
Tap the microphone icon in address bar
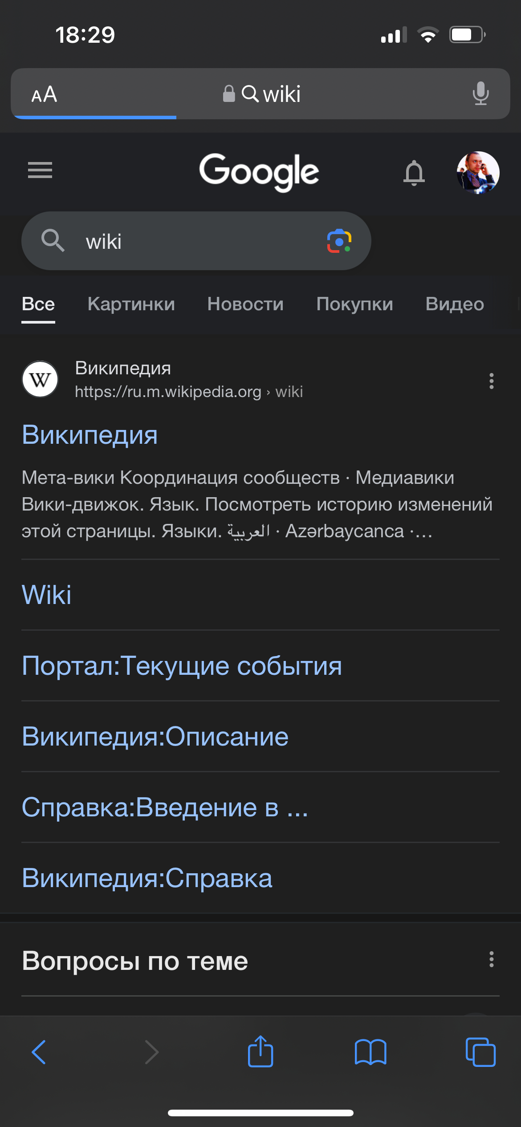(481, 93)
